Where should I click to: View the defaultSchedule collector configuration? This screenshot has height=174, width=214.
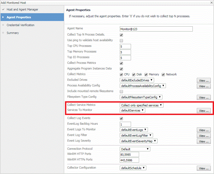pos(204,168)
